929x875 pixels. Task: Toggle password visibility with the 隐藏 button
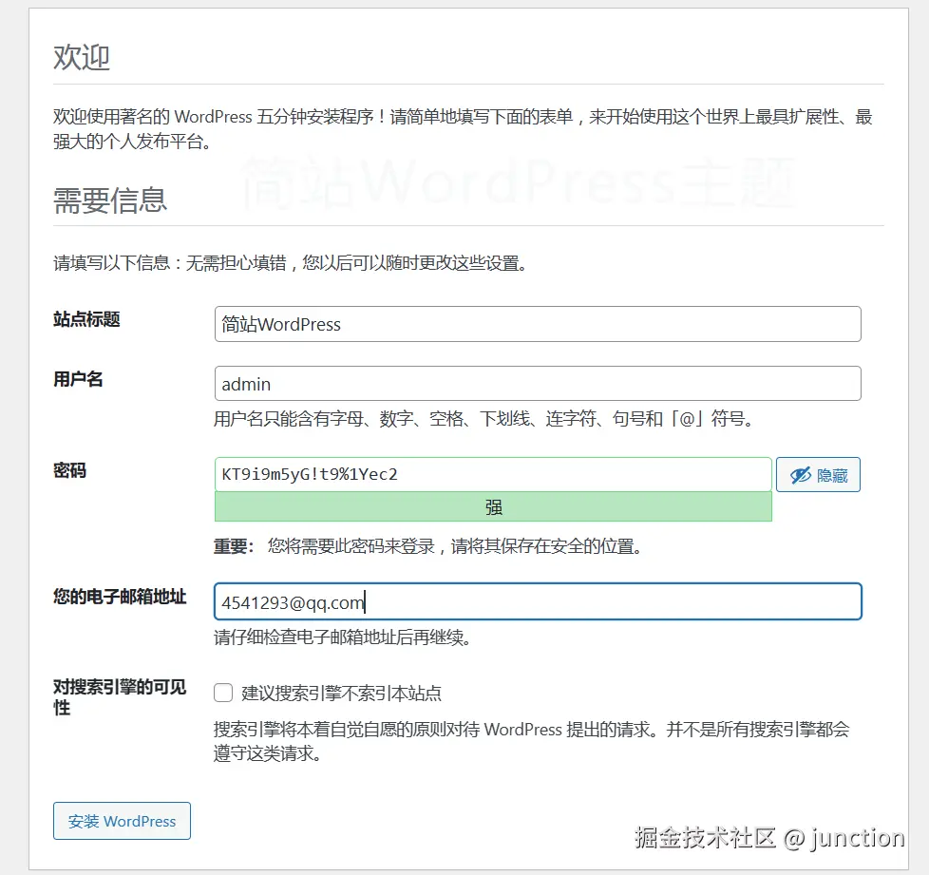[x=817, y=474]
